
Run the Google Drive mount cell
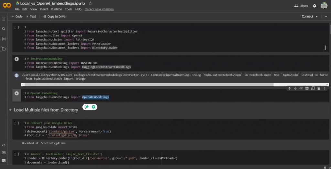(x=16, y=123)
